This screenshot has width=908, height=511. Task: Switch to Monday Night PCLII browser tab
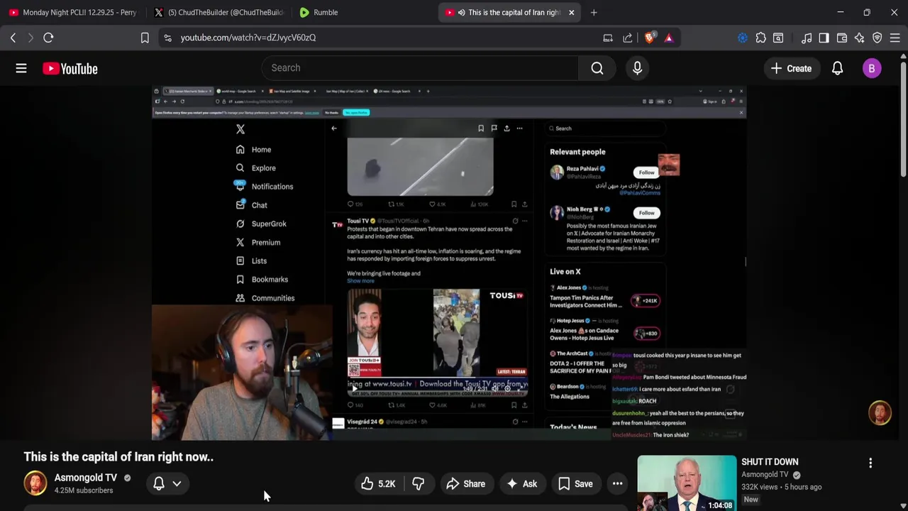[x=73, y=12]
